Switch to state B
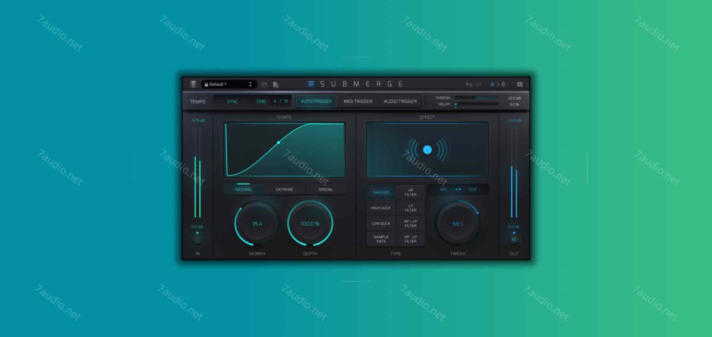Image resolution: width=712 pixels, height=337 pixels. 503,84
